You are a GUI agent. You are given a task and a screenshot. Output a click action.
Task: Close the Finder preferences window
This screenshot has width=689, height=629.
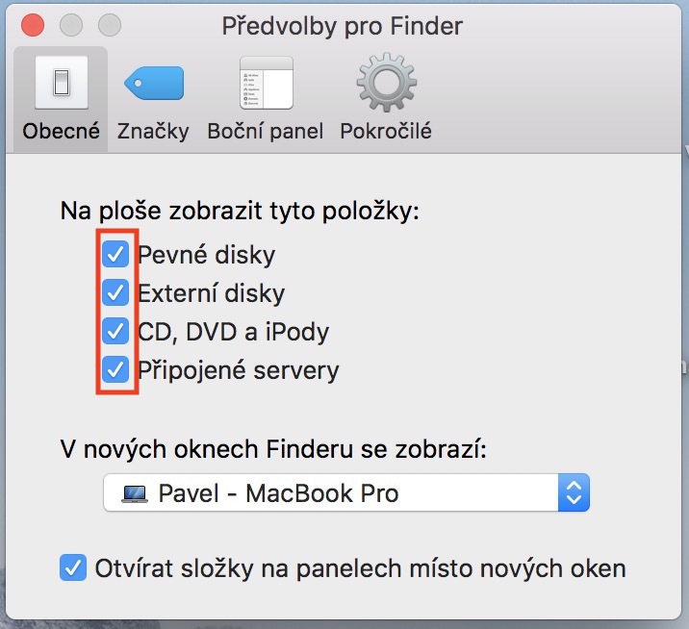[x=33, y=24]
